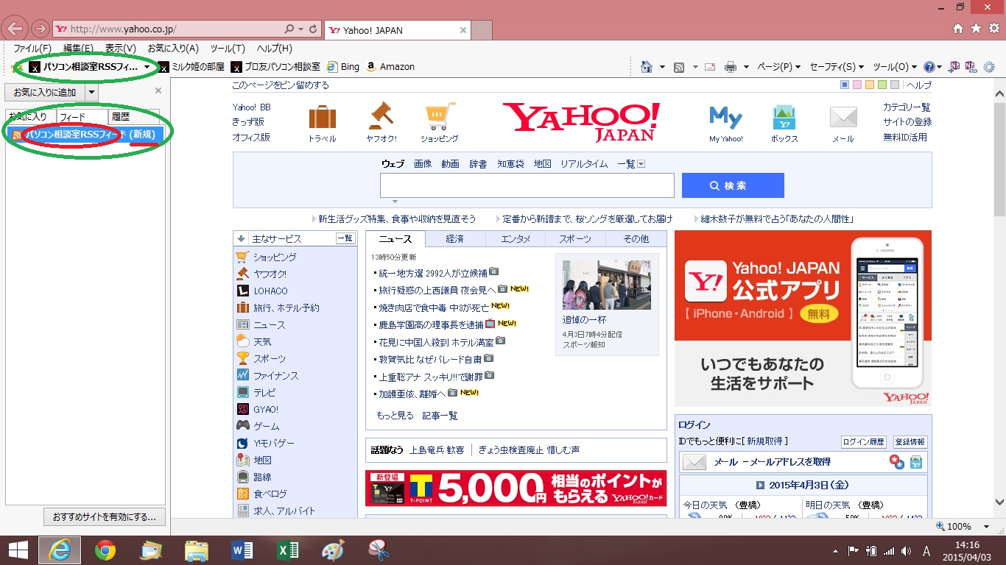Close the favorites side panel
Image resolution: width=1006 pixels, height=565 pixels.
pos(158,91)
